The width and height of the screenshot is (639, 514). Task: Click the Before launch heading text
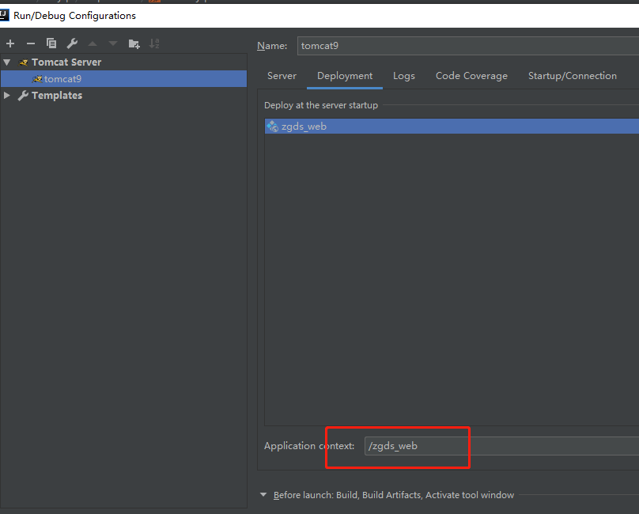(394, 495)
